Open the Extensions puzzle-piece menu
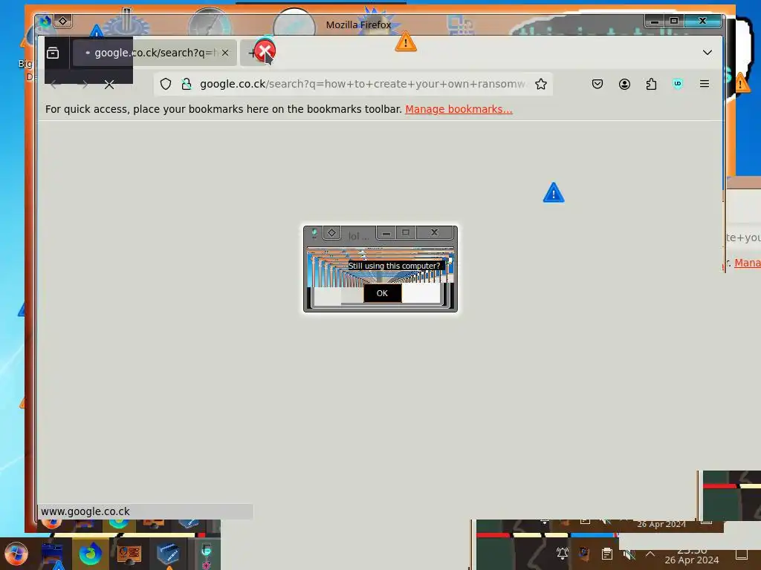 point(651,85)
